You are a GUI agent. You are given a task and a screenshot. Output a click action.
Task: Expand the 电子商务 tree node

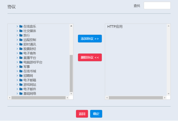click(17, 53)
